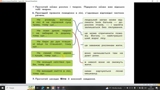Click the rule 'Не лови диких тварин' box

point(52,33)
